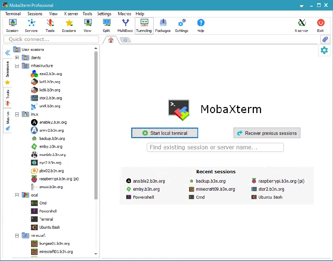Image resolution: width=333 pixels, height=261 pixels.
Task: Collapse the local folder
Action: point(17,195)
